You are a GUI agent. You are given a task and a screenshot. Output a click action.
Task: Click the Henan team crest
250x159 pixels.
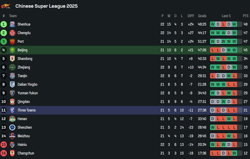[x=12, y=119]
